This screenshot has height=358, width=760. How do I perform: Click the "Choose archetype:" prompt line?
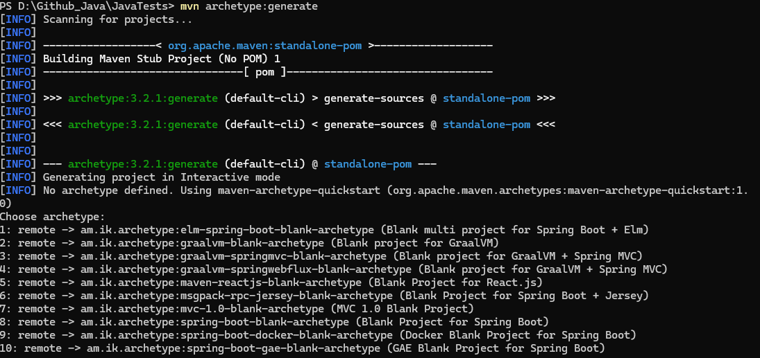52,217
